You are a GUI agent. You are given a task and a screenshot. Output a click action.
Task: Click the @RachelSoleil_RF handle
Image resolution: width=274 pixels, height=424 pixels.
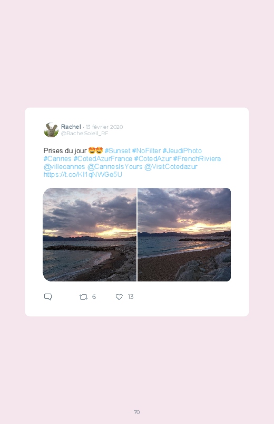(x=84, y=133)
